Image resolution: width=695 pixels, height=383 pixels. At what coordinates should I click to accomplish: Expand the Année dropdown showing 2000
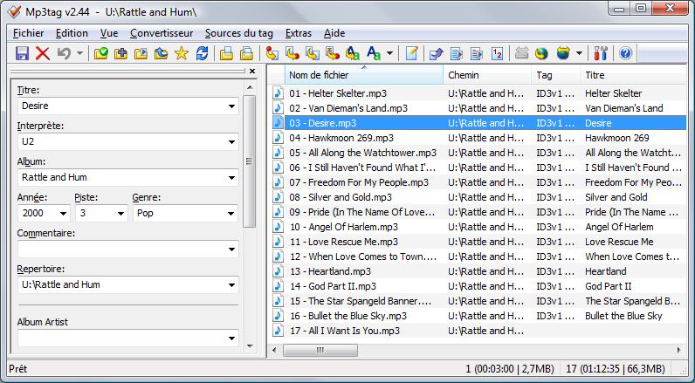[x=63, y=214]
